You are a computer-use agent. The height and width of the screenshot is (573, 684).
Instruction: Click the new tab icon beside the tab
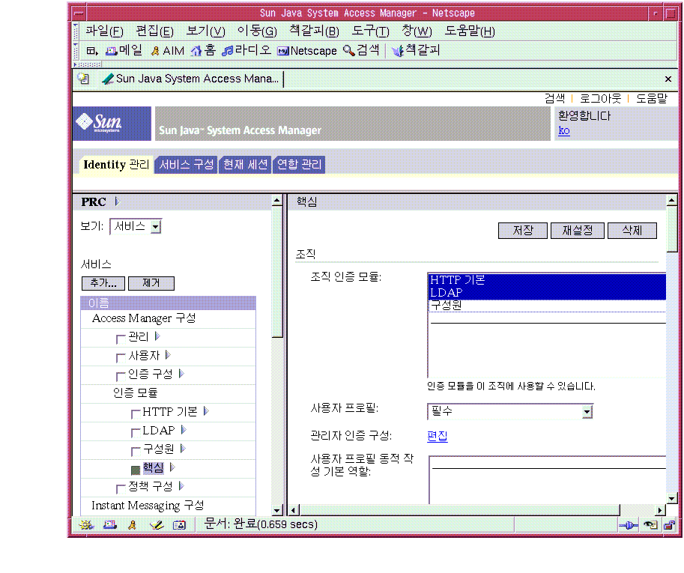pos(83,79)
